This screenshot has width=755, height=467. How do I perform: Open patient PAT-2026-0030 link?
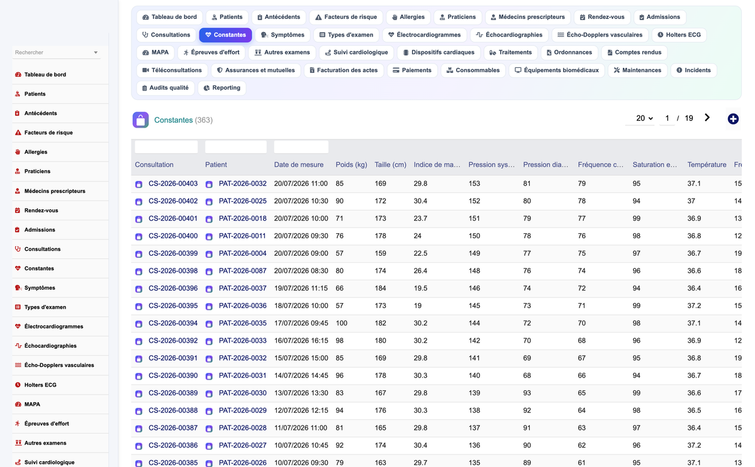pyautogui.click(x=243, y=393)
